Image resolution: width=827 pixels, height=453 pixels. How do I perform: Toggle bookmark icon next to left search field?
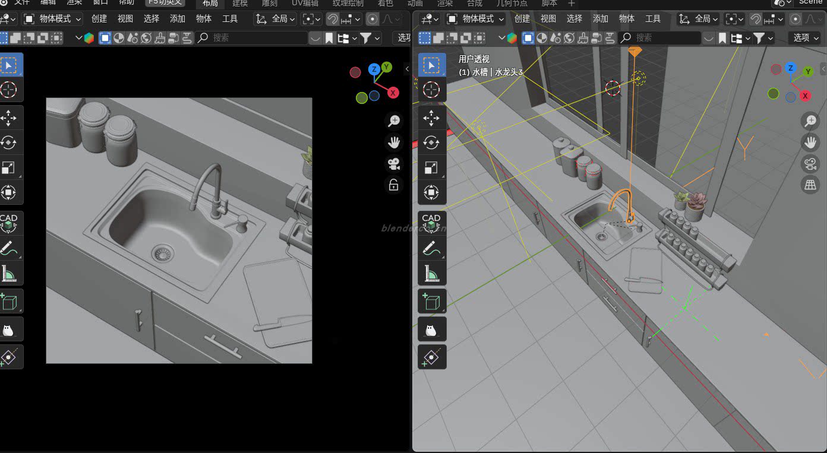pyautogui.click(x=329, y=38)
